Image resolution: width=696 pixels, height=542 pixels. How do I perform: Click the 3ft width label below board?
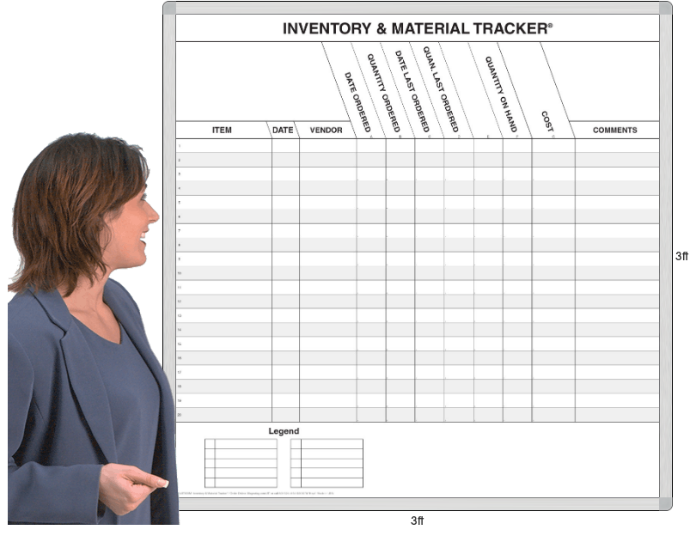point(417,521)
